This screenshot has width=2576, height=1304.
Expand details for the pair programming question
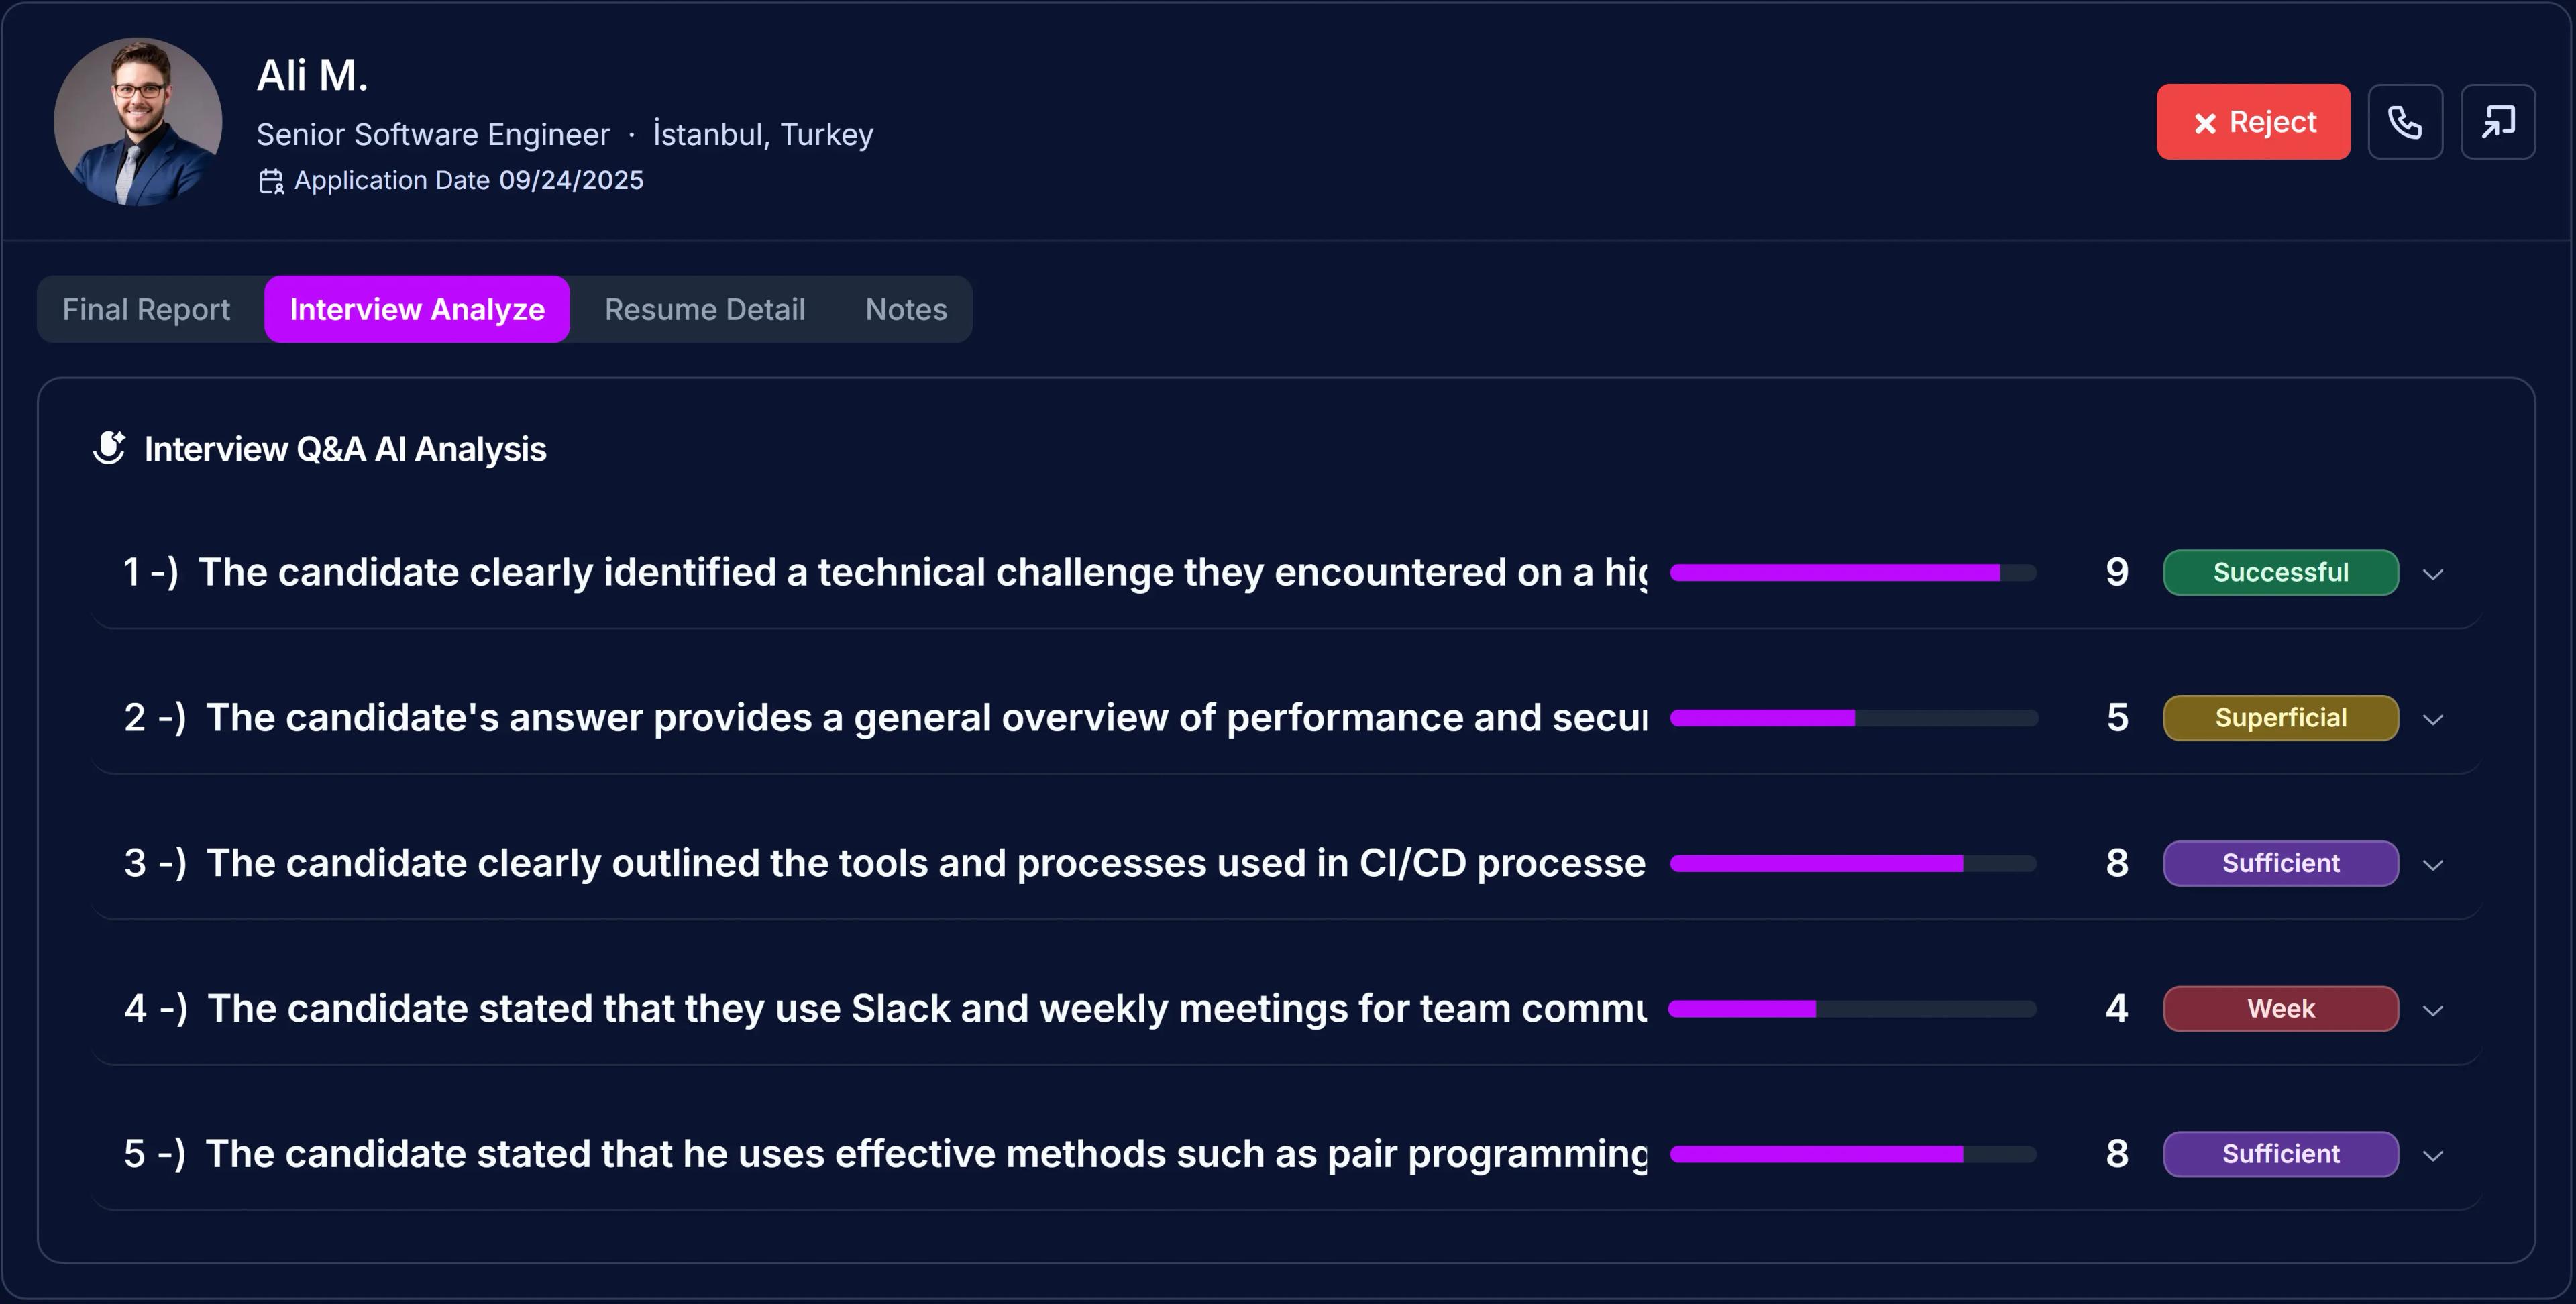click(x=2434, y=1155)
